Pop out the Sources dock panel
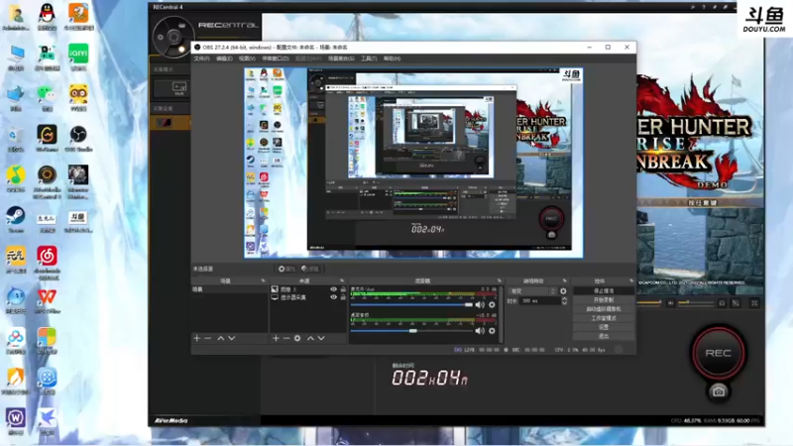 342,280
